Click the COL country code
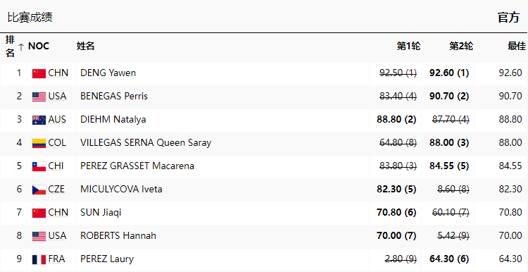This screenshot has height=272, width=528. (57, 142)
